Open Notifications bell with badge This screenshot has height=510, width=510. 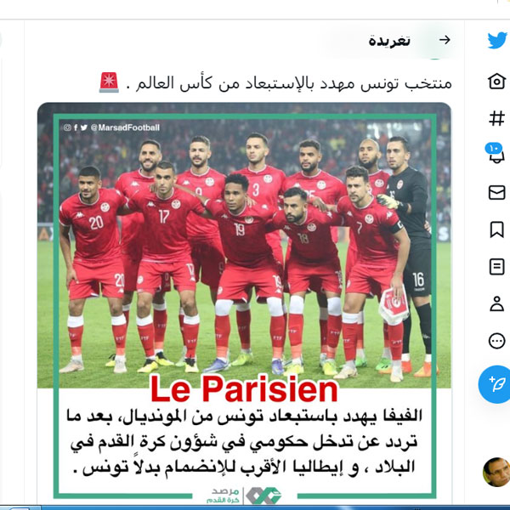pyautogui.click(x=496, y=154)
